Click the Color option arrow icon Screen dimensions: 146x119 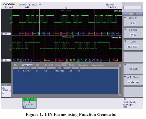pyautogui.click(x=125, y=41)
